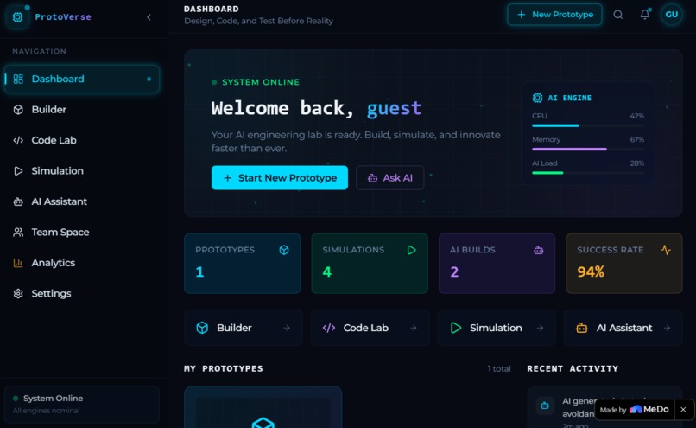Click the AI Assistant robot icon in sidebar
The image size is (696, 428).
click(18, 201)
